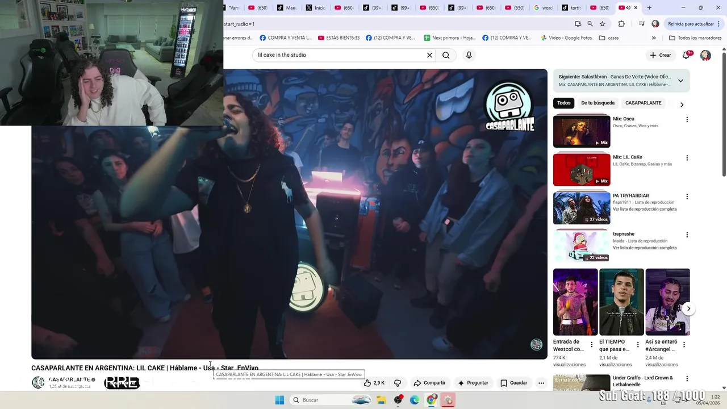Click the Preguntar button
Viewport: 727px width, 409px height.
[x=473, y=383]
